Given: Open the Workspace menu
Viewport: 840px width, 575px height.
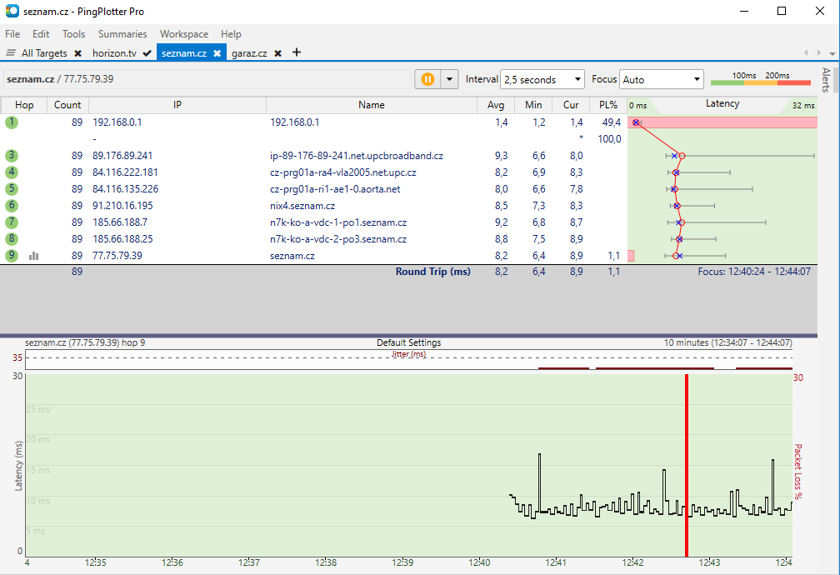Looking at the screenshot, I should tap(183, 34).
